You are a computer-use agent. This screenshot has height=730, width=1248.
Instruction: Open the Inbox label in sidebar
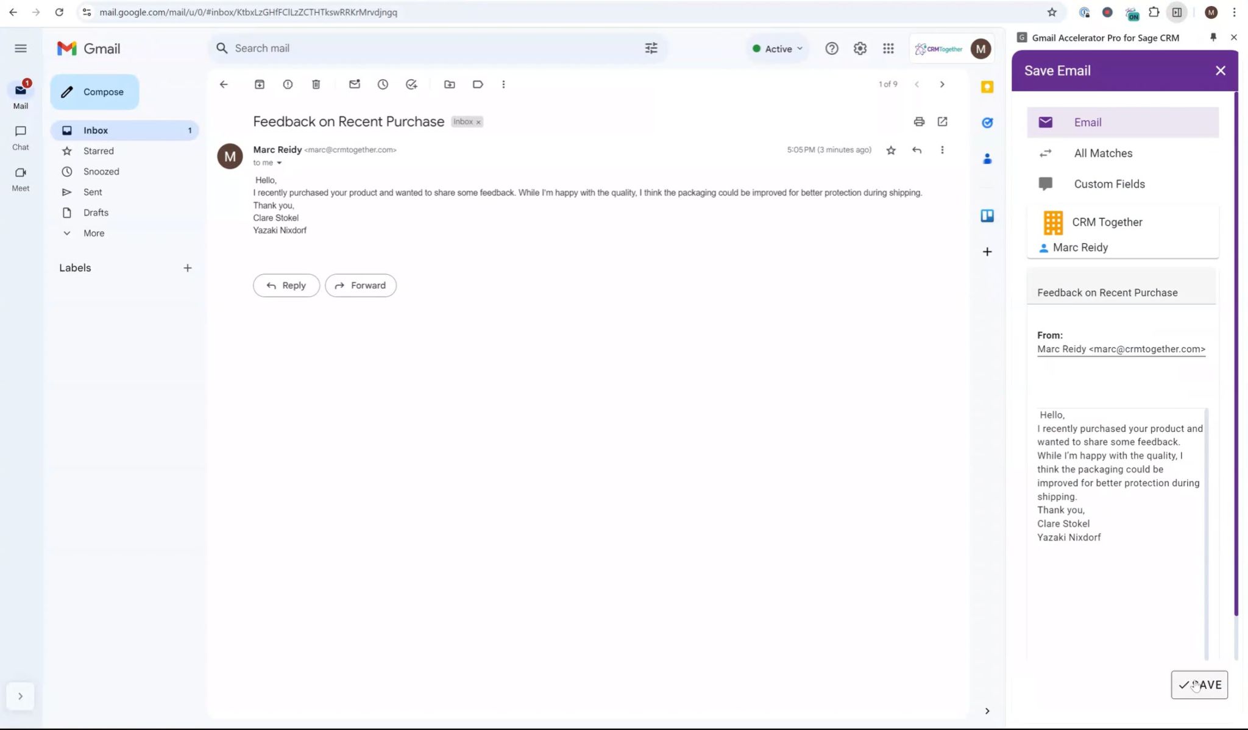(96, 130)
